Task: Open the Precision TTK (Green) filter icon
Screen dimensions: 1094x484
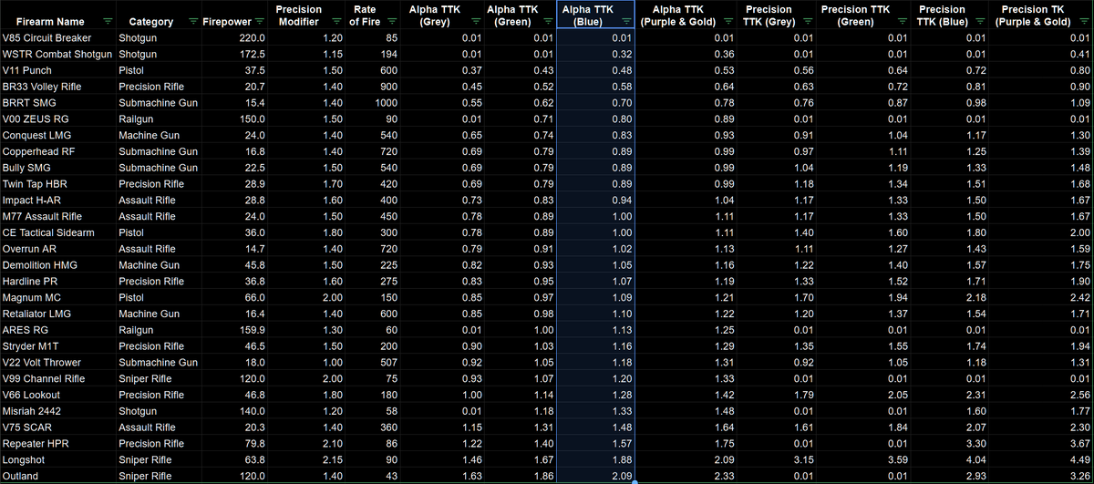Action: (901, 21)
